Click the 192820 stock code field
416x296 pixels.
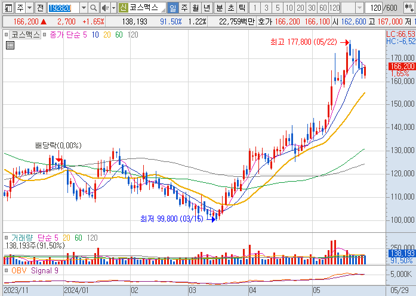tap(64, 8)
